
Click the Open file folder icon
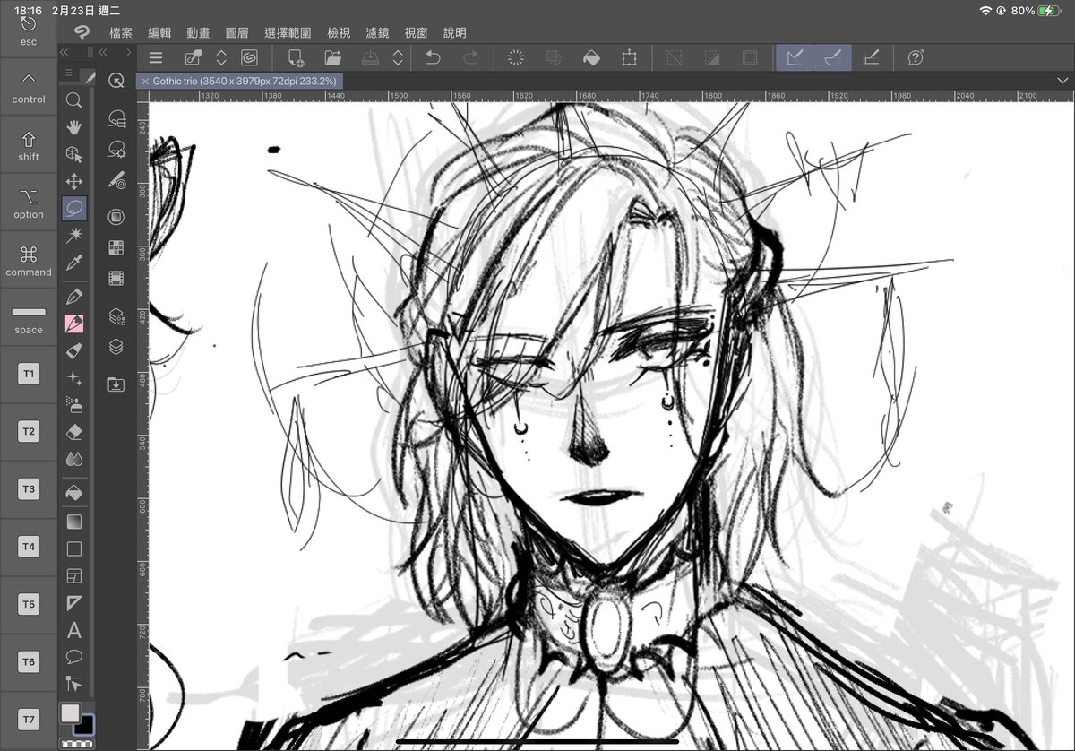(333, 57)
